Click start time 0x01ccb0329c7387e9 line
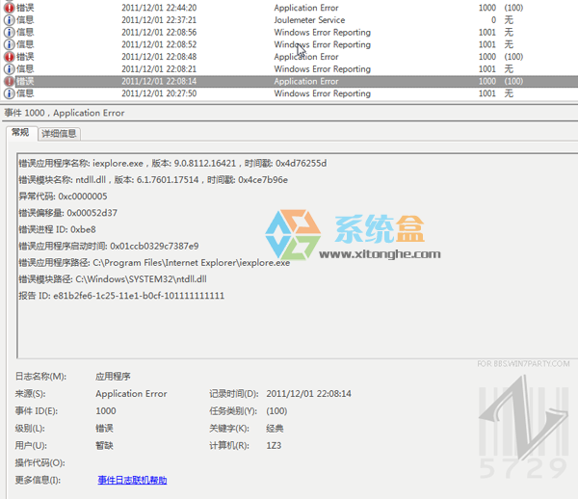The height and width of the screenshot is (499, 578). pos(109,246)
